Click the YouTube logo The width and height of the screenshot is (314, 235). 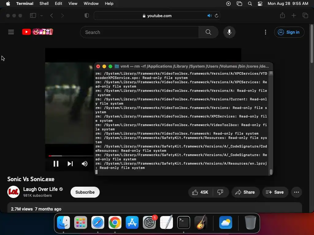click(37, 32)
